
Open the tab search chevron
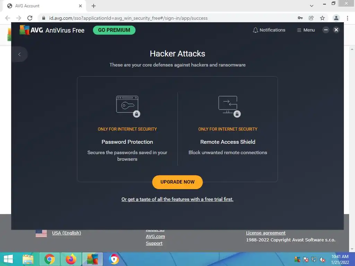point(312,6)
